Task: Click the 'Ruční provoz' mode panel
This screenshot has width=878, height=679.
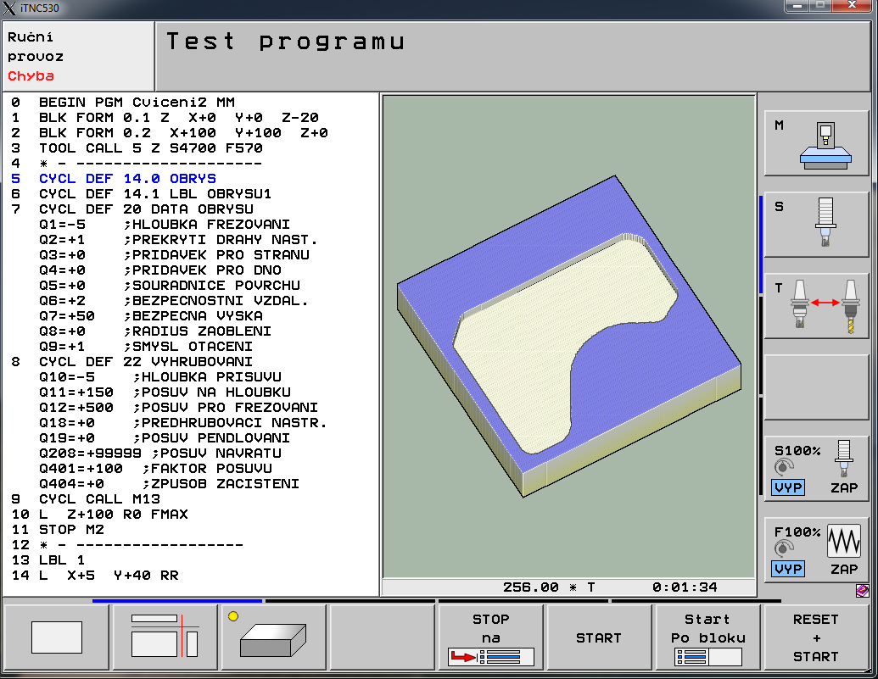Action: 78,57
